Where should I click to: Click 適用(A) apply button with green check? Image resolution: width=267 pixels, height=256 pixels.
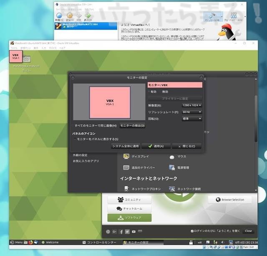point(156,146)
